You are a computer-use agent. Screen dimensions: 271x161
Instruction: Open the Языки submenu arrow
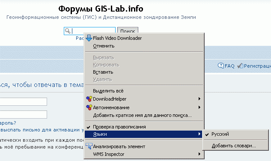(x=199, y=134)
